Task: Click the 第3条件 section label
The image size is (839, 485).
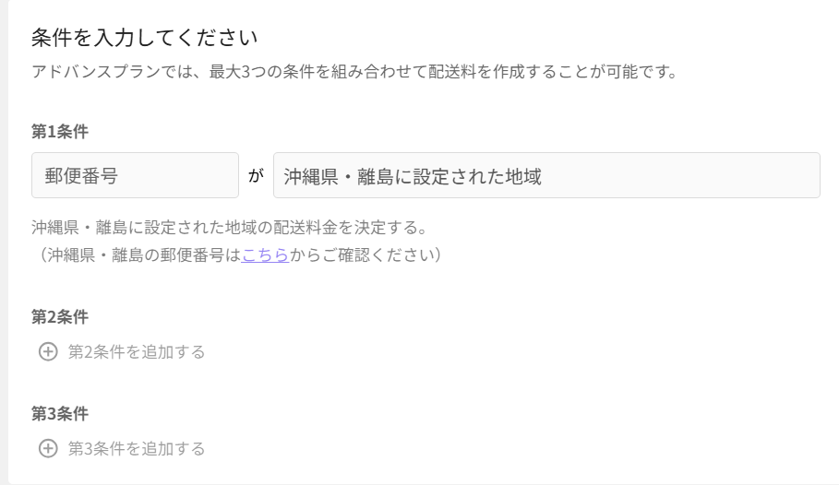Action: [60, 413]
